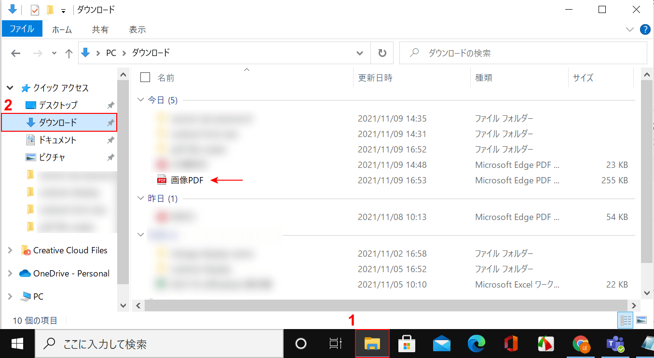
Task: Open ドキュメント in navigation pane
Action: (58, 140)
